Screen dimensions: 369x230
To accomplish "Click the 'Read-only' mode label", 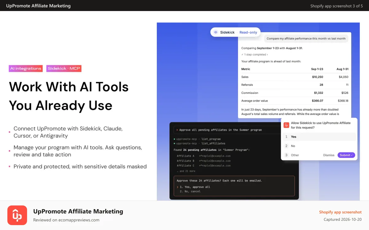I will tap(248, 32).
